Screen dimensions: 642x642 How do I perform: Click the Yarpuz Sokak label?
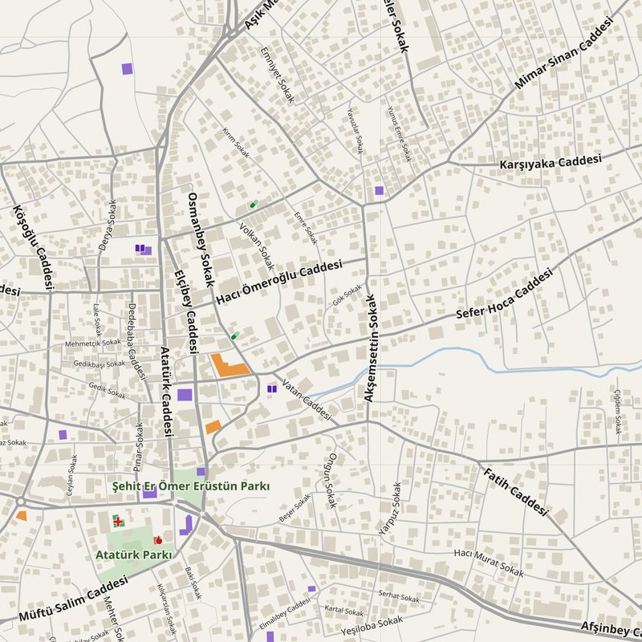click(391, 508)
